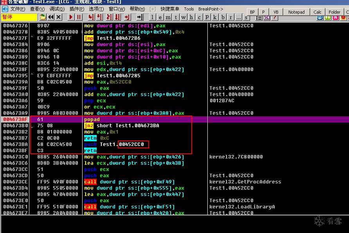This screenshot has width=349, height=233.
Task: Click the open file folder icon
Action: (43, 17)
